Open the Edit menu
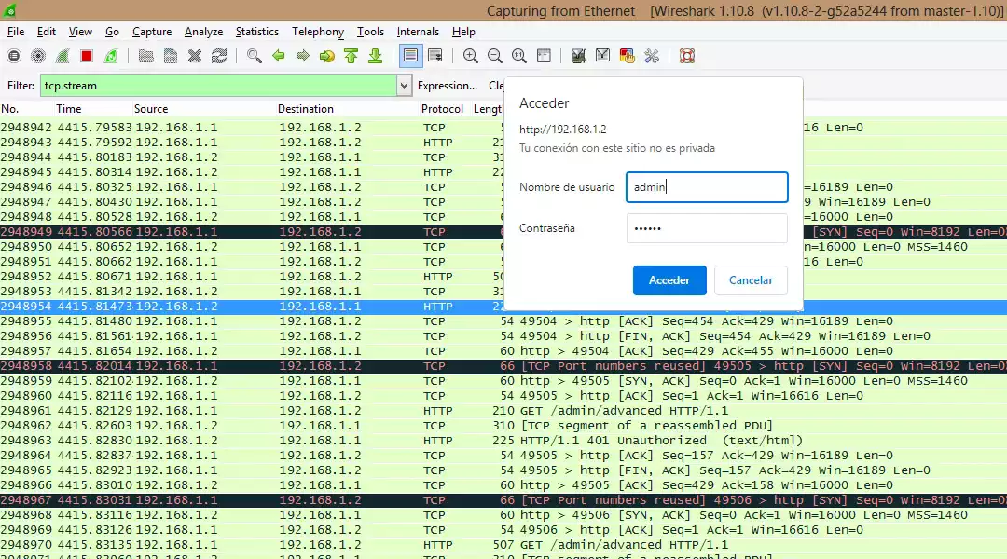1007x559 pixels. coord(47,32)
